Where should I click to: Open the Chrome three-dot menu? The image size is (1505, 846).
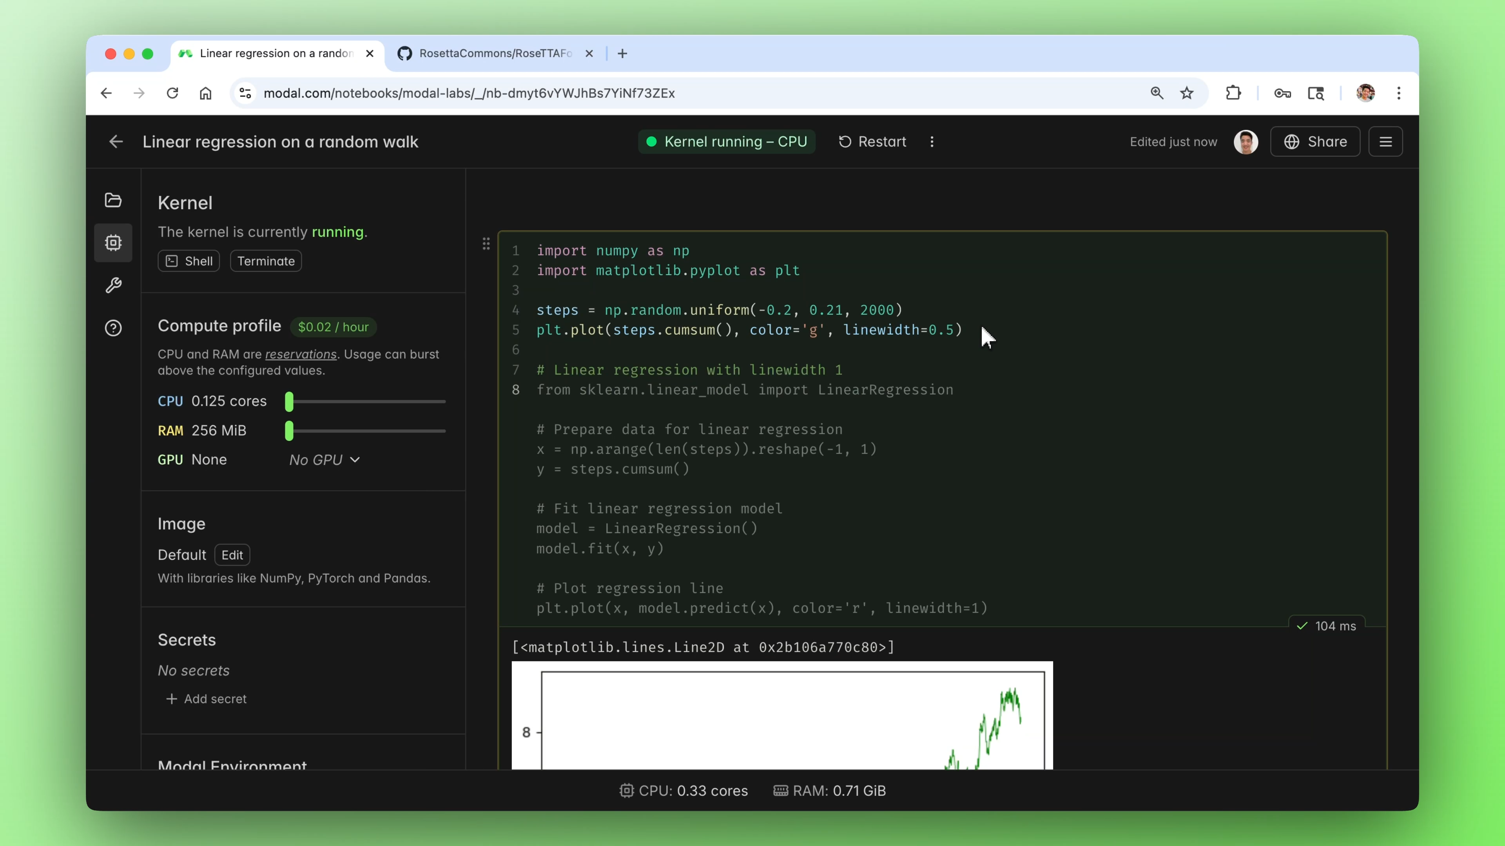(1399, 94)
